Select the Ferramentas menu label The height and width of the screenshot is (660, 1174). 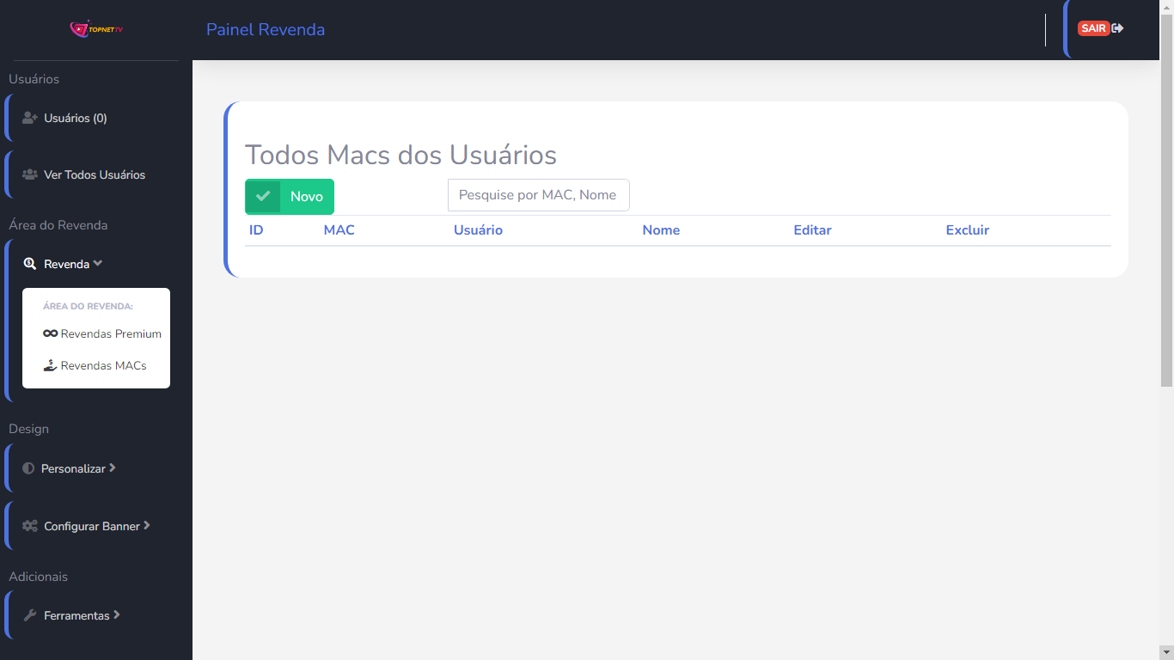[76, 615]
